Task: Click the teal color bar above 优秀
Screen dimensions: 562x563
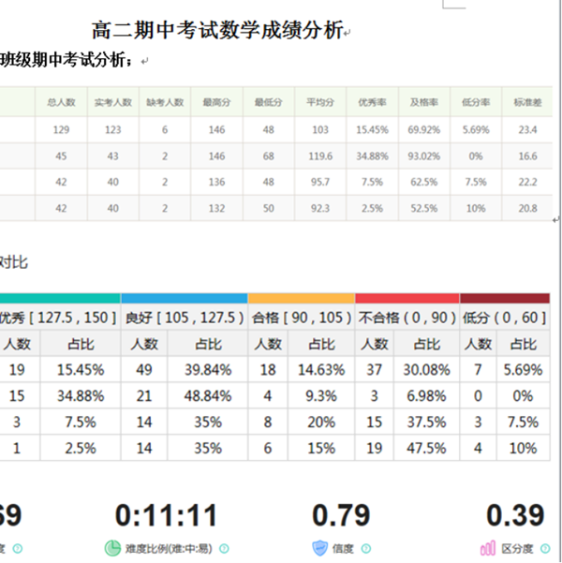Action: 60,298
